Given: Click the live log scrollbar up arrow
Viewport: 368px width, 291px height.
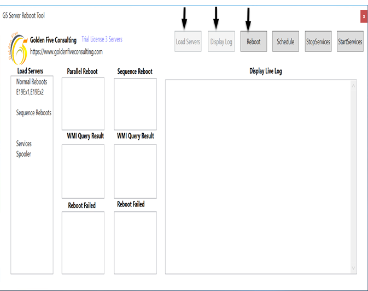Looking at the screenshot, I should 353,86.
